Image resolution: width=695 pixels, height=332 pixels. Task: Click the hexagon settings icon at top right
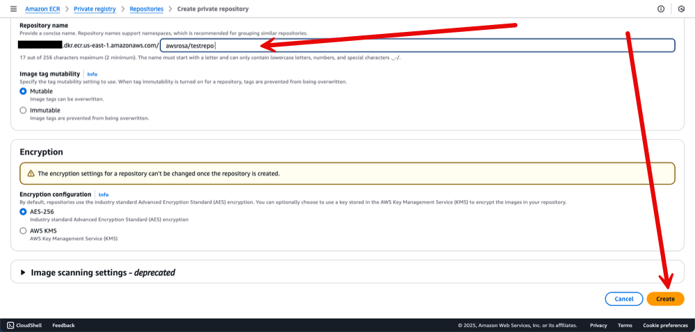coord(682,9)
